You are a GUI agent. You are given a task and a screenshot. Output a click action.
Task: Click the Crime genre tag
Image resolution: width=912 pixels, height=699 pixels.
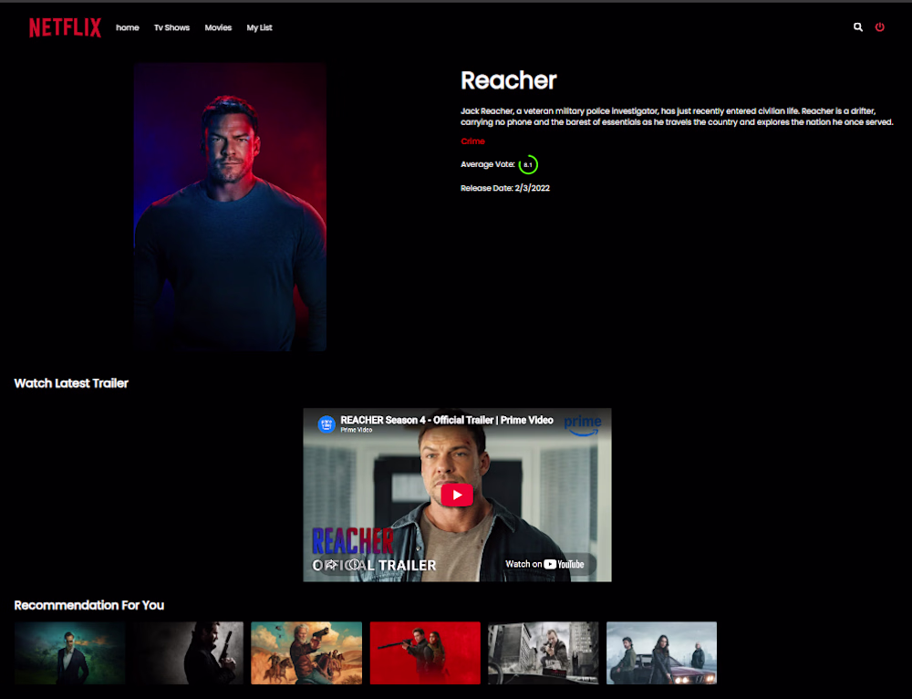[x=472, y=141]
